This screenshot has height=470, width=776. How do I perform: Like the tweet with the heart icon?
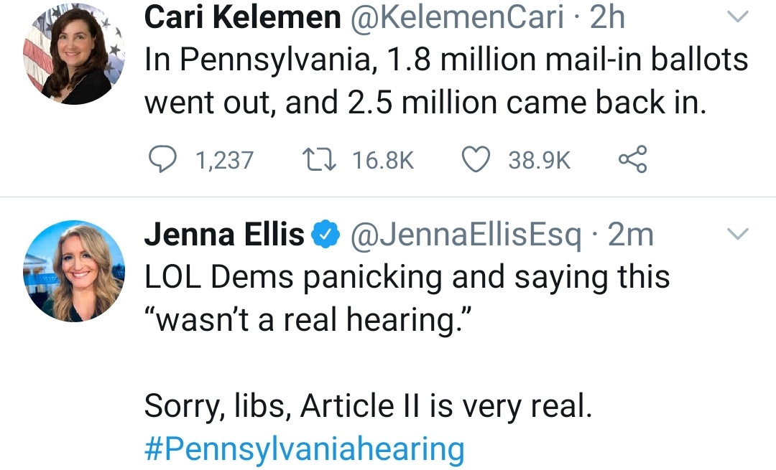(475, 159)
